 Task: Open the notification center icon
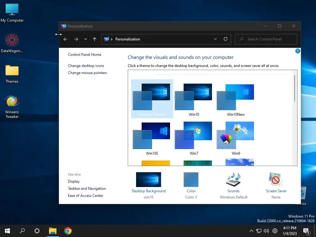[306, 231]
